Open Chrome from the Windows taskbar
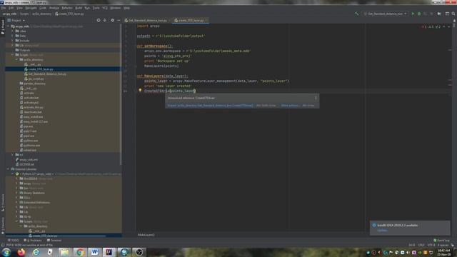 point(79,252)
